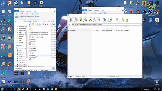Screen dimensions: 162x91
Task: Open the Параметры menu in WinRAR
Action: click(92, 17)
